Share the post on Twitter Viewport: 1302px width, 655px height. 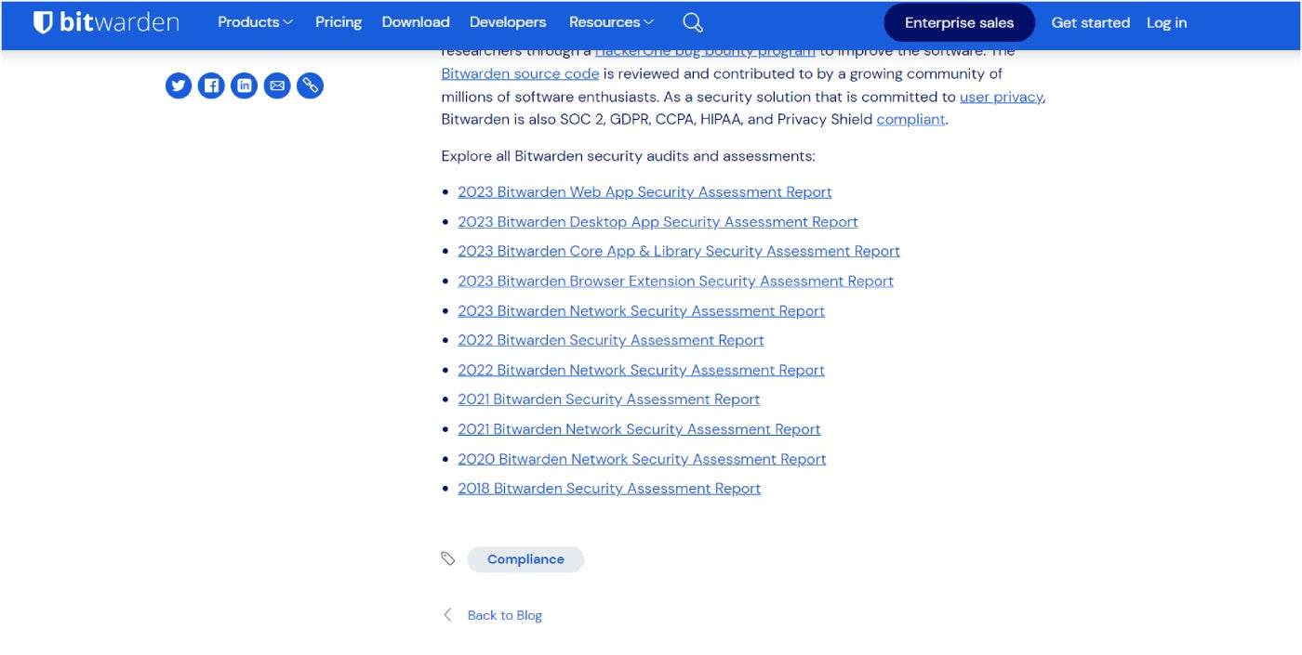(179, 85)
